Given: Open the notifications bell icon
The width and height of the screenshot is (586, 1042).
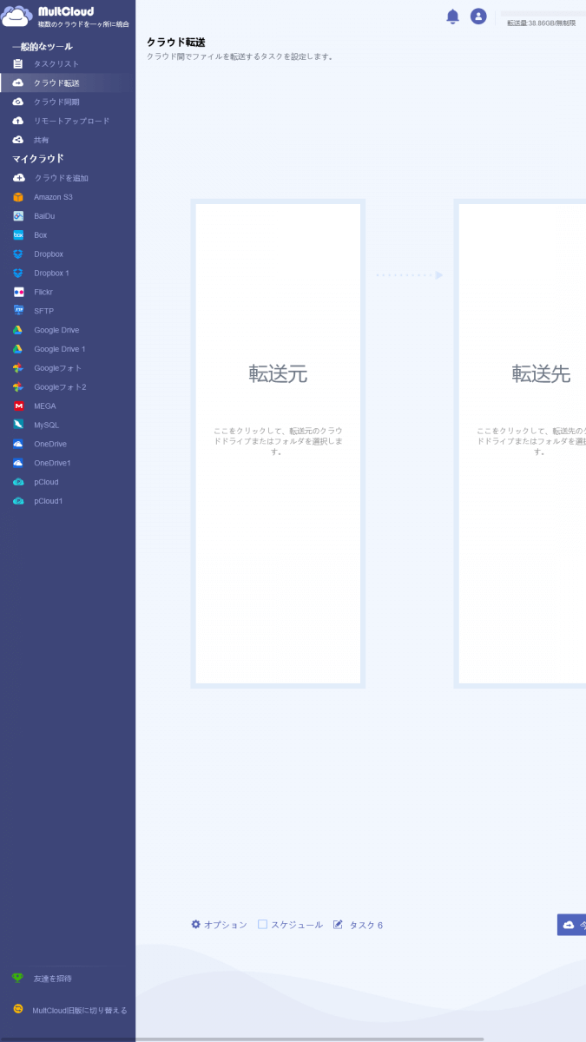Looking at the screenshot, I should pyautogui.click(x=452, y=16).
